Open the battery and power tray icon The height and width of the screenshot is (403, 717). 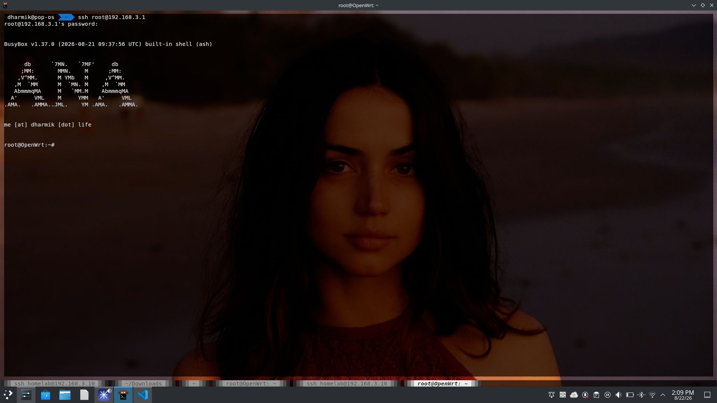[630, 395]
